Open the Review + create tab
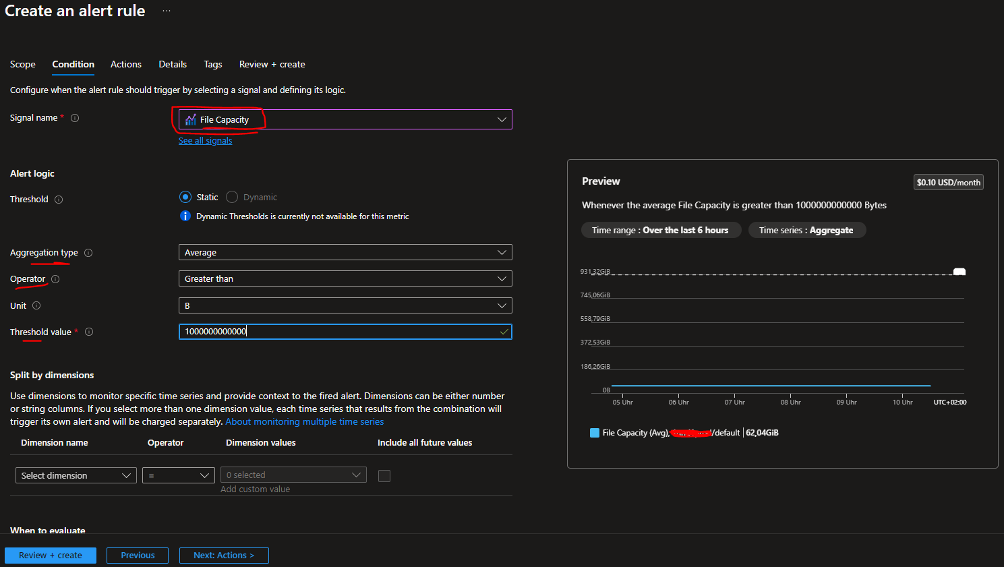This screenshot has height=567, width=1004. pyautogui.click(x=272, y=64)
